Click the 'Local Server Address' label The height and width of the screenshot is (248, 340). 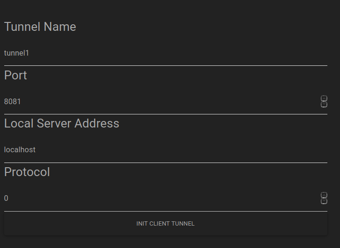(61, 124)
